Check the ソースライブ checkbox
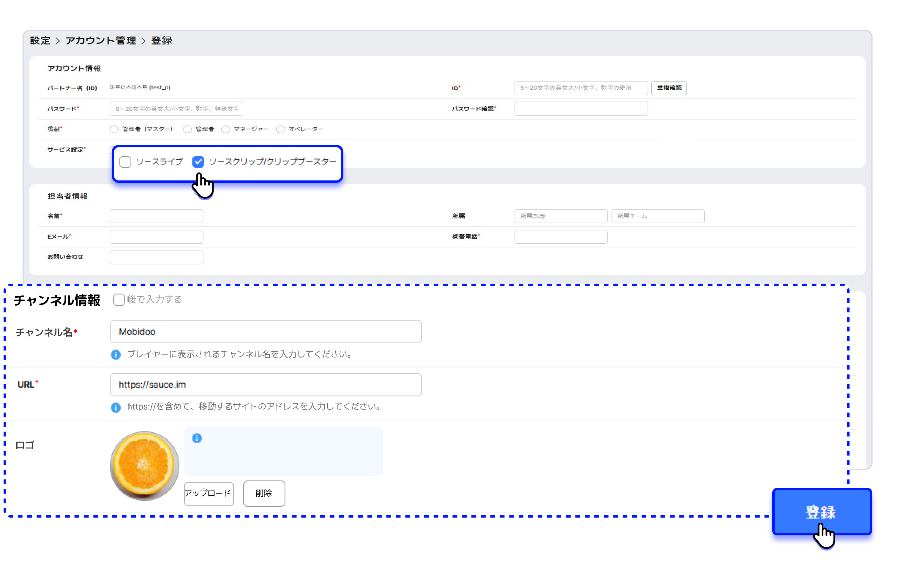 (x=125, y=162)
